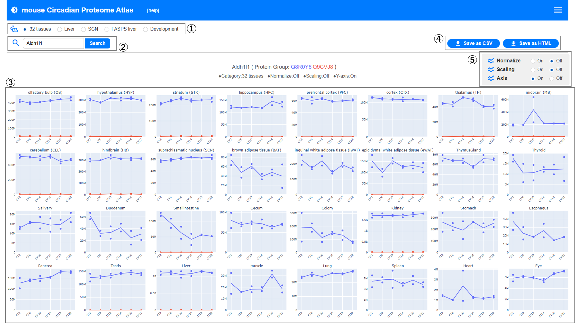Click the tissue category icon beside 32 tissues

14,29
